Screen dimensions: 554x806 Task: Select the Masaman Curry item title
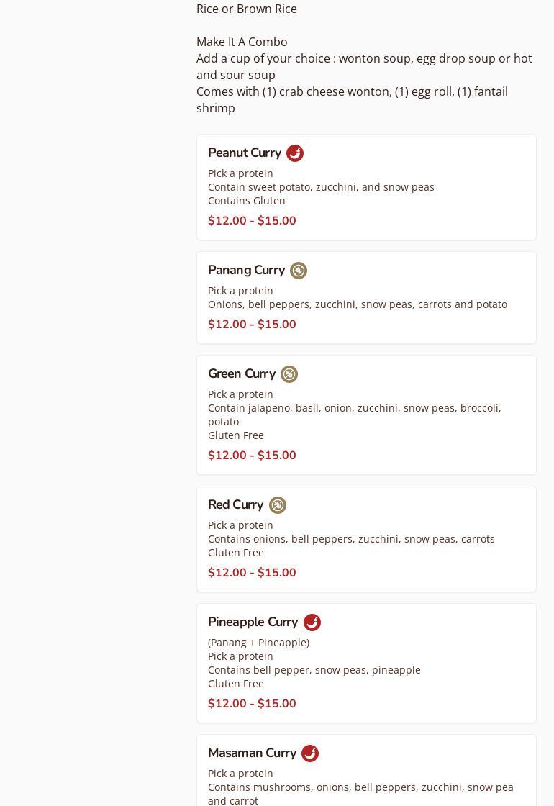[x=252, y=753]
